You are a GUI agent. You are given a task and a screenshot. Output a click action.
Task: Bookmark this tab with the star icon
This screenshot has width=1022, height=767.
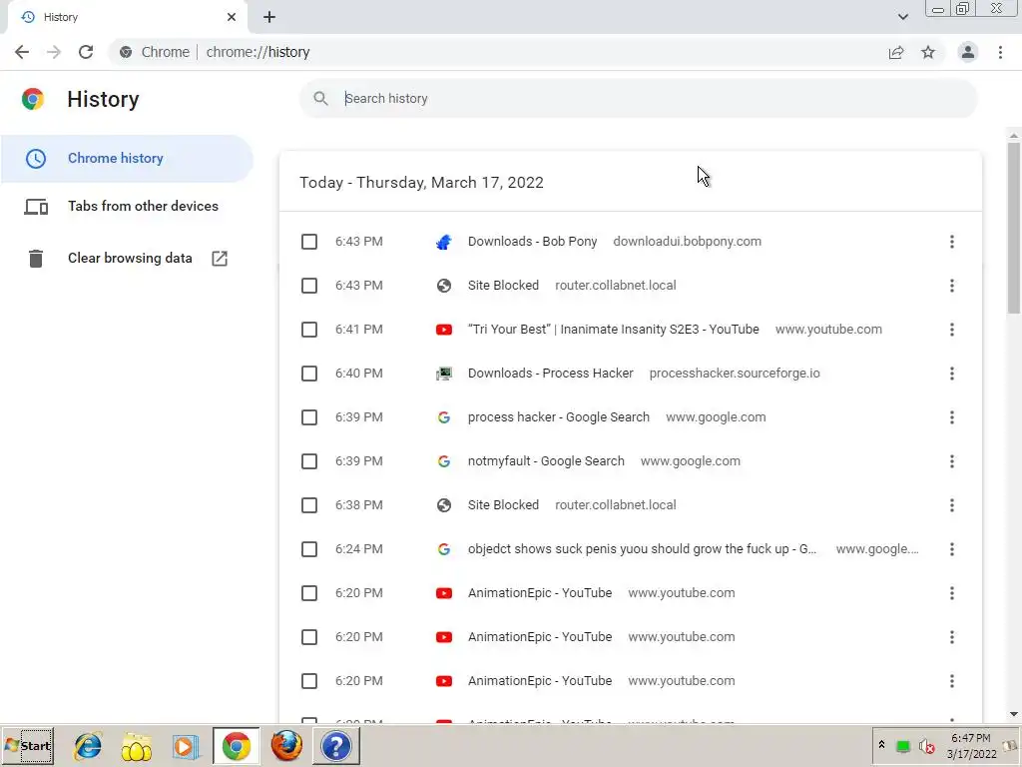click(x=928, y=52)
